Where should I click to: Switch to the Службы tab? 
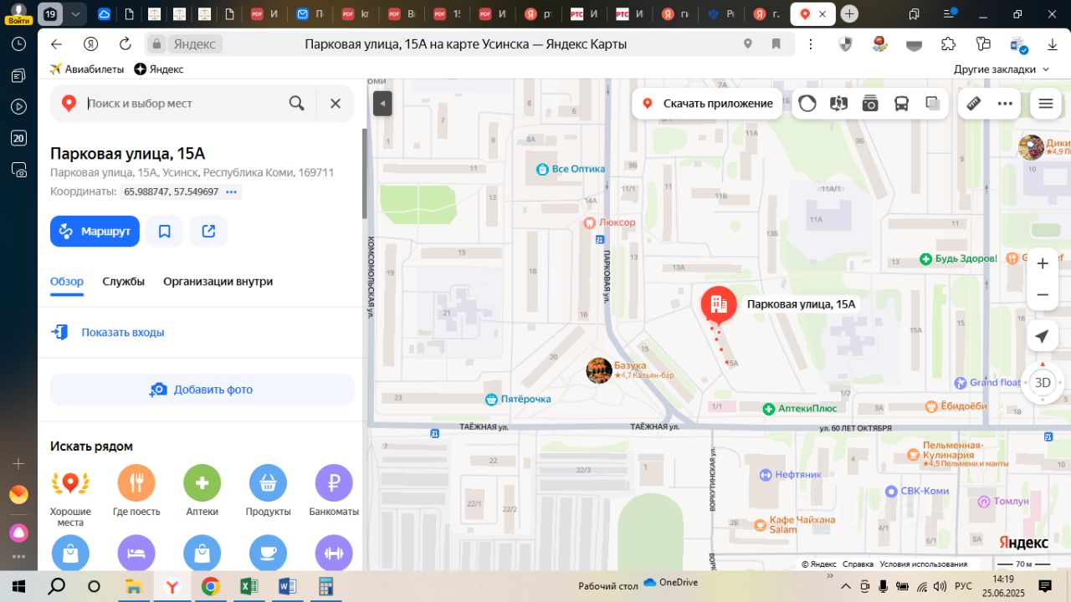tap(123, 282)
